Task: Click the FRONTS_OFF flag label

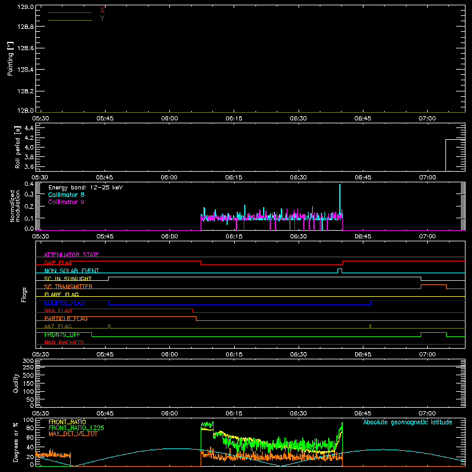Action: tap(62, 335)
